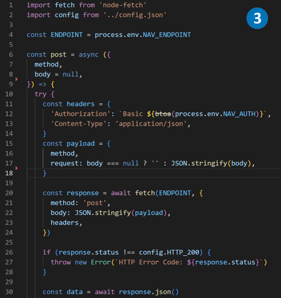The height and width of the screenshot is (298, 281).
Task: Click line number 18 in the gutter
Action: 9,173
